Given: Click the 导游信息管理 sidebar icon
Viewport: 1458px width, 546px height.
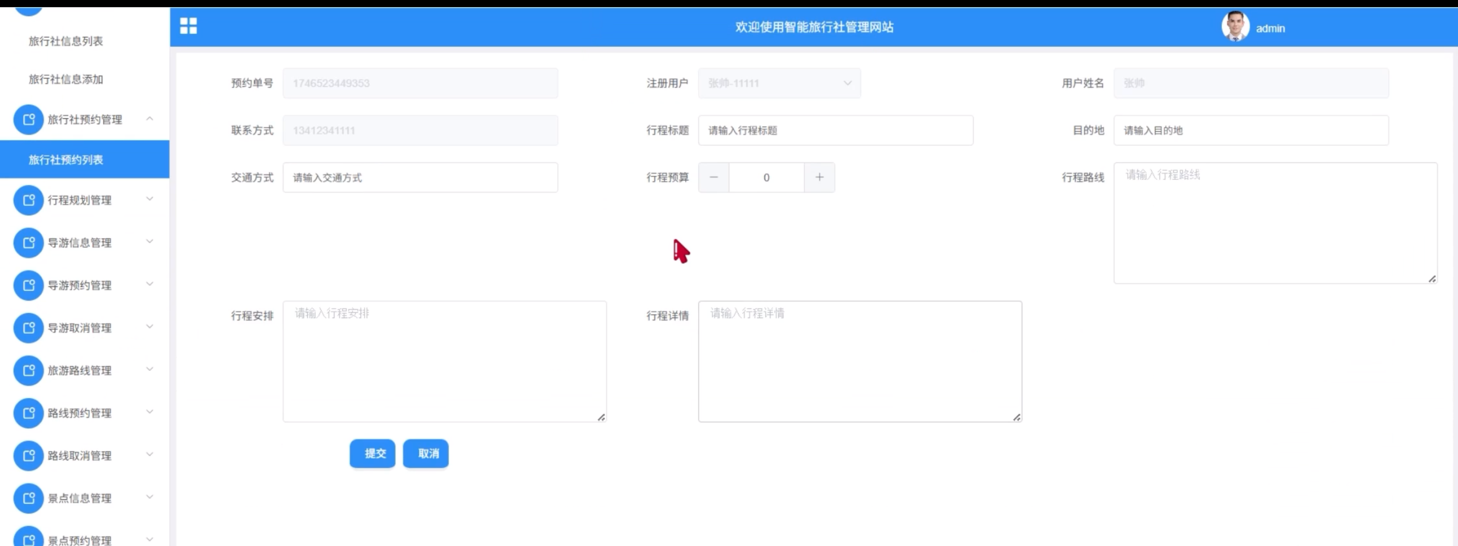Looking at the screenshot, I should 28,243.
